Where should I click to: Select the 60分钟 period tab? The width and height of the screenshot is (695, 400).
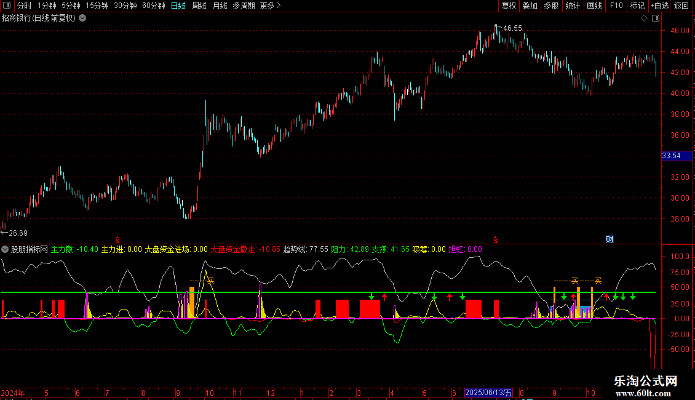[x=153, y=6]
